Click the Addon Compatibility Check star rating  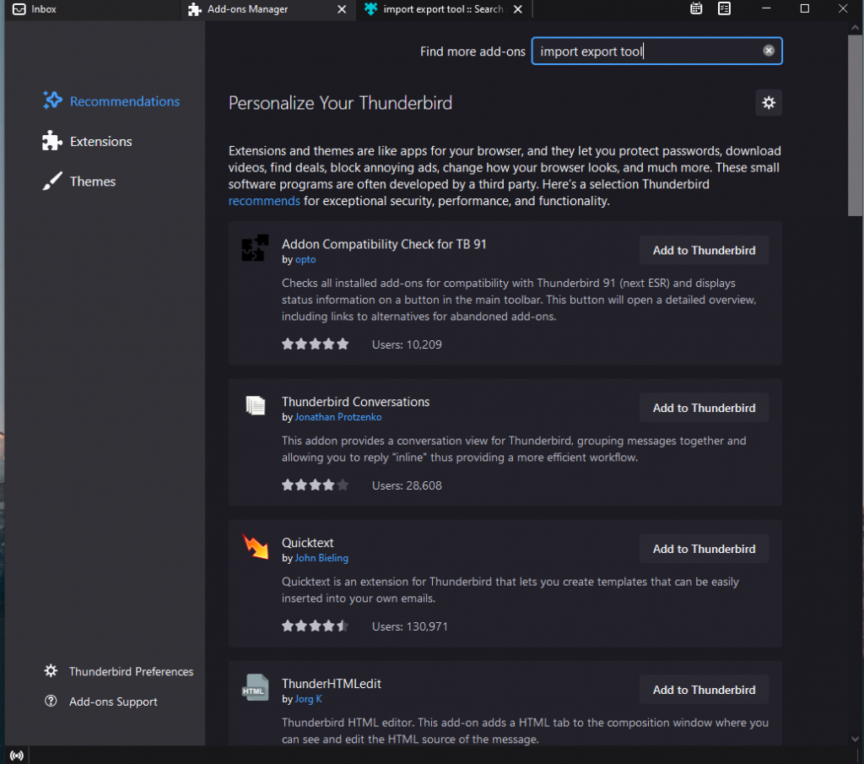pyautogui.click(x=316, y=344)
